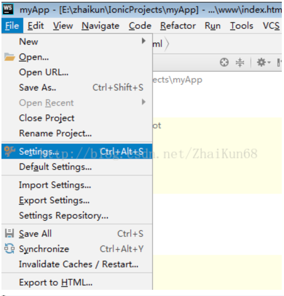Open the gear icon dropdown arrow
Viewport: 284px width, 296px height.
tap(269, 62)
